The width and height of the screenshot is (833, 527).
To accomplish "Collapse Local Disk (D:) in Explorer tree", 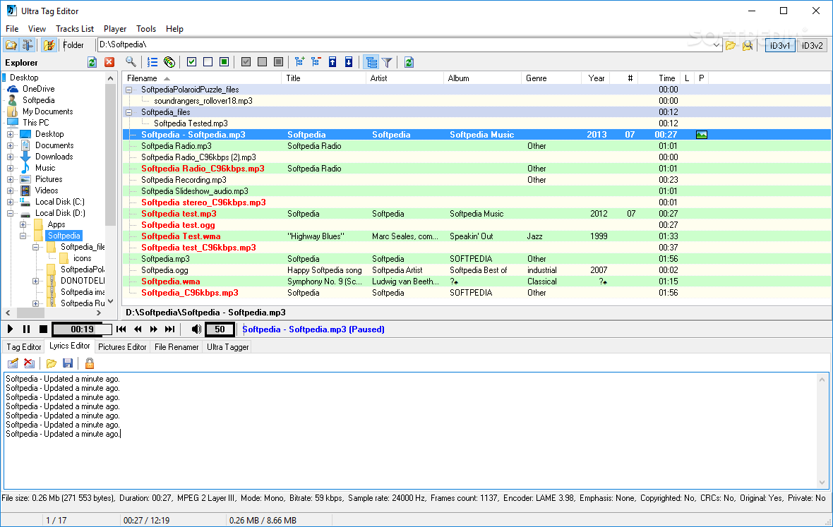I will pos(10,213).
